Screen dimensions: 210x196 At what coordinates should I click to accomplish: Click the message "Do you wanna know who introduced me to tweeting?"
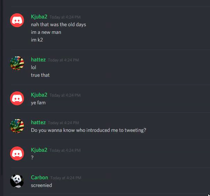(88, 130)
